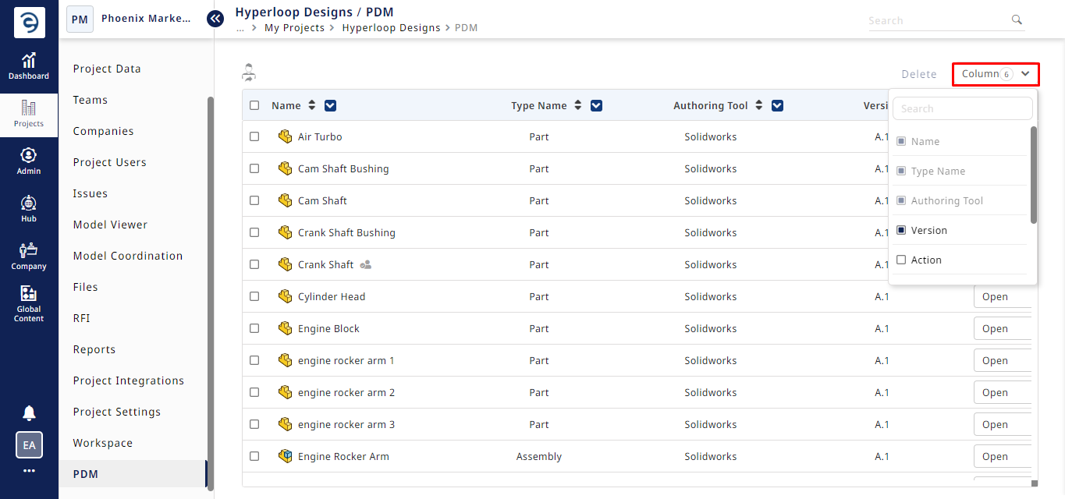1065x499 pixels.
Task: Open the Global Content icon
Action: [29, 294]
